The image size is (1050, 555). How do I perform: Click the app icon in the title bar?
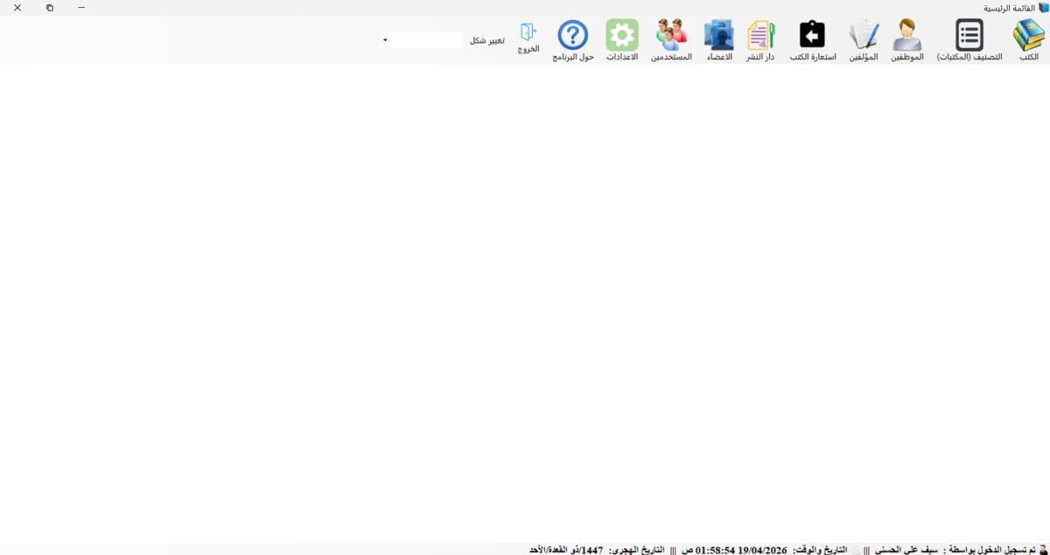[x=1043, y=8]
